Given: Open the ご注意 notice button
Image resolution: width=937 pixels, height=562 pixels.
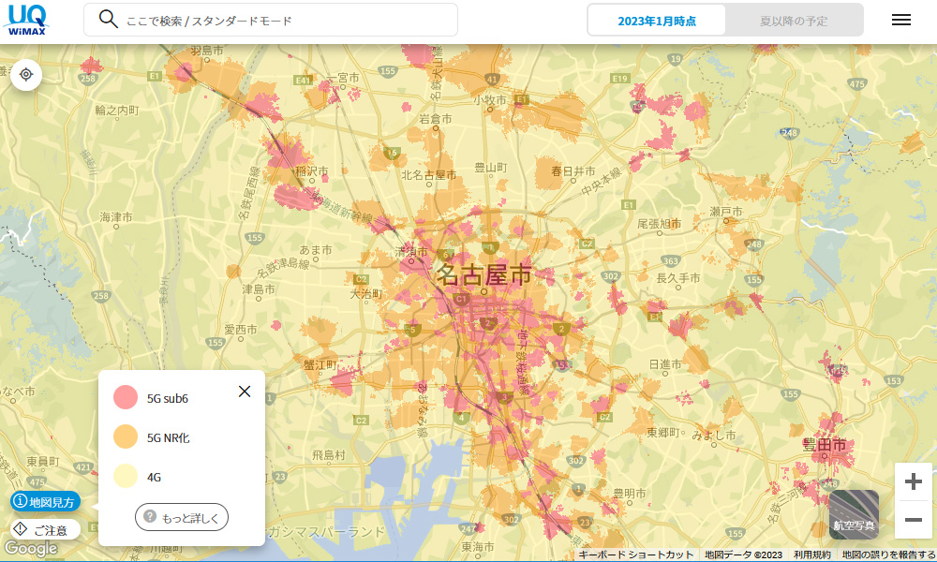Looking at the screenshot, I should pyautogui.click(x=44, y=530).
